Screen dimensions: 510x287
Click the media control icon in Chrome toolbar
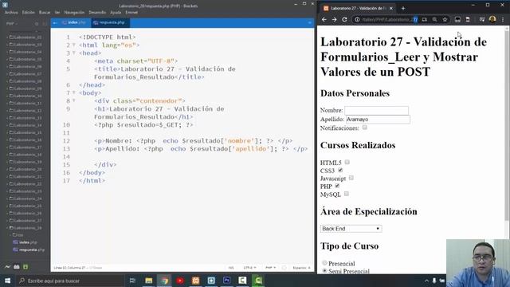click(482, 19)
